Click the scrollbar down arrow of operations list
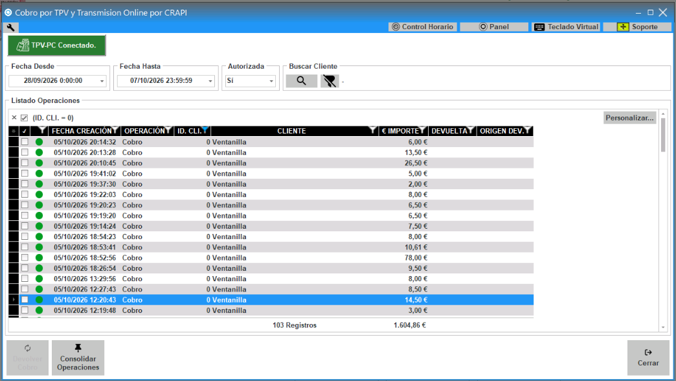Image resolution: width=676 pixels, height=381 pixels. (663, 327)
